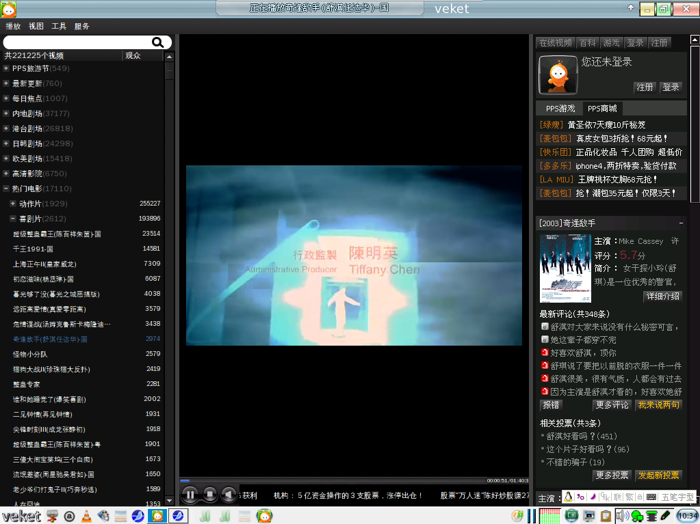The height and width of the screenshot is (524, 700).
Task: Click the volume speaker tray icon
Action: pos(623,516)
